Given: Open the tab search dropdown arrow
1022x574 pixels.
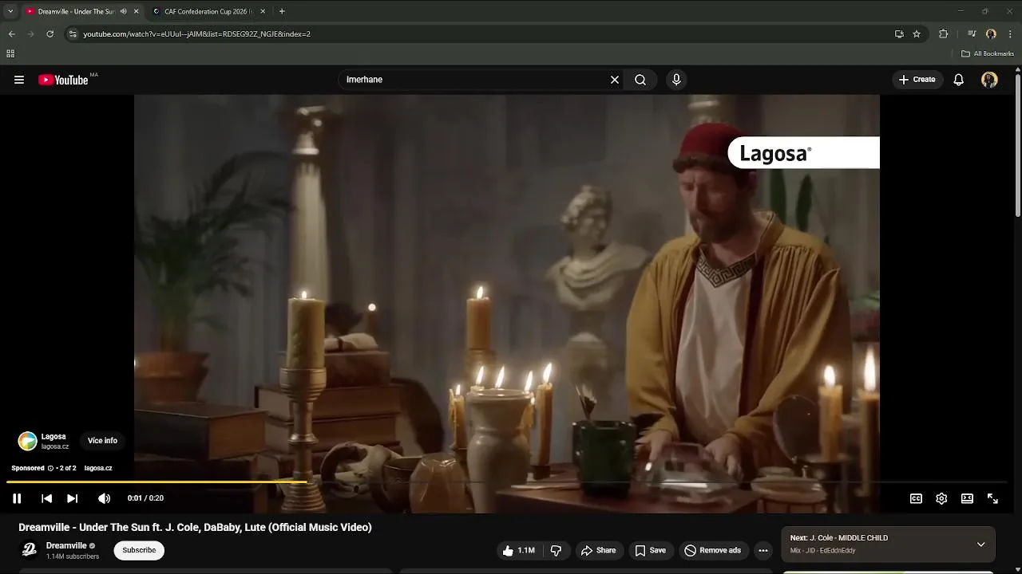Looking at the screenshot, I should (10, 11).
